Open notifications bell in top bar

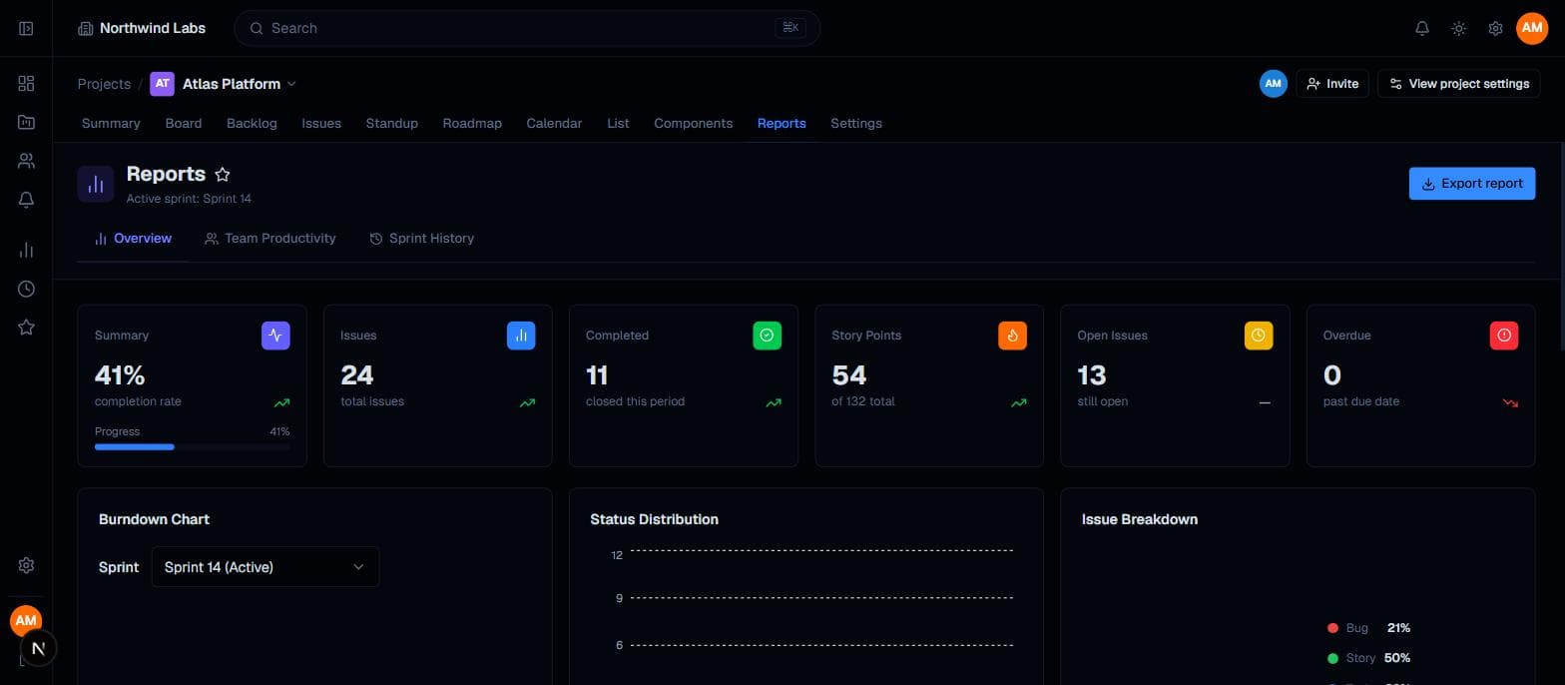[1422, 28]
